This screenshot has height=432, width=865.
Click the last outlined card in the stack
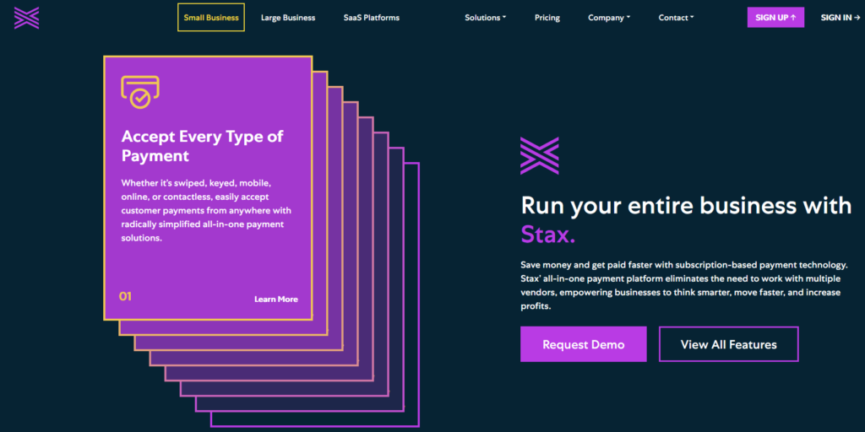[x=412, y=294]
